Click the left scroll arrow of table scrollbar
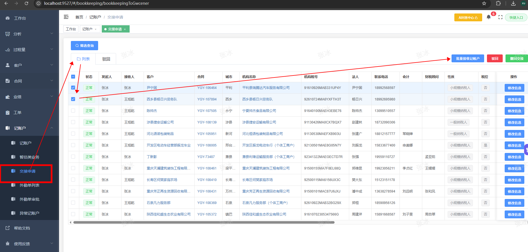Screen dimensions: 528x252 pos(70,222)
